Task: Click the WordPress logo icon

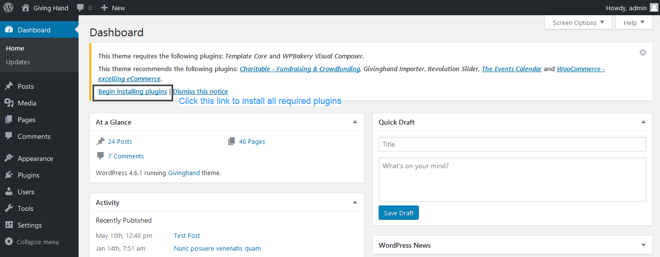Action: pyautogui.click(x=9, y=8)
